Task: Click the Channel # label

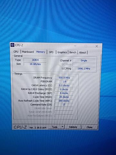Action: tap(66, 60)
